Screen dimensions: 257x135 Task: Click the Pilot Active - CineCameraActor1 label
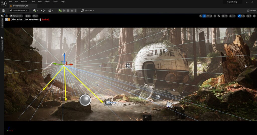tap(26, 19)
